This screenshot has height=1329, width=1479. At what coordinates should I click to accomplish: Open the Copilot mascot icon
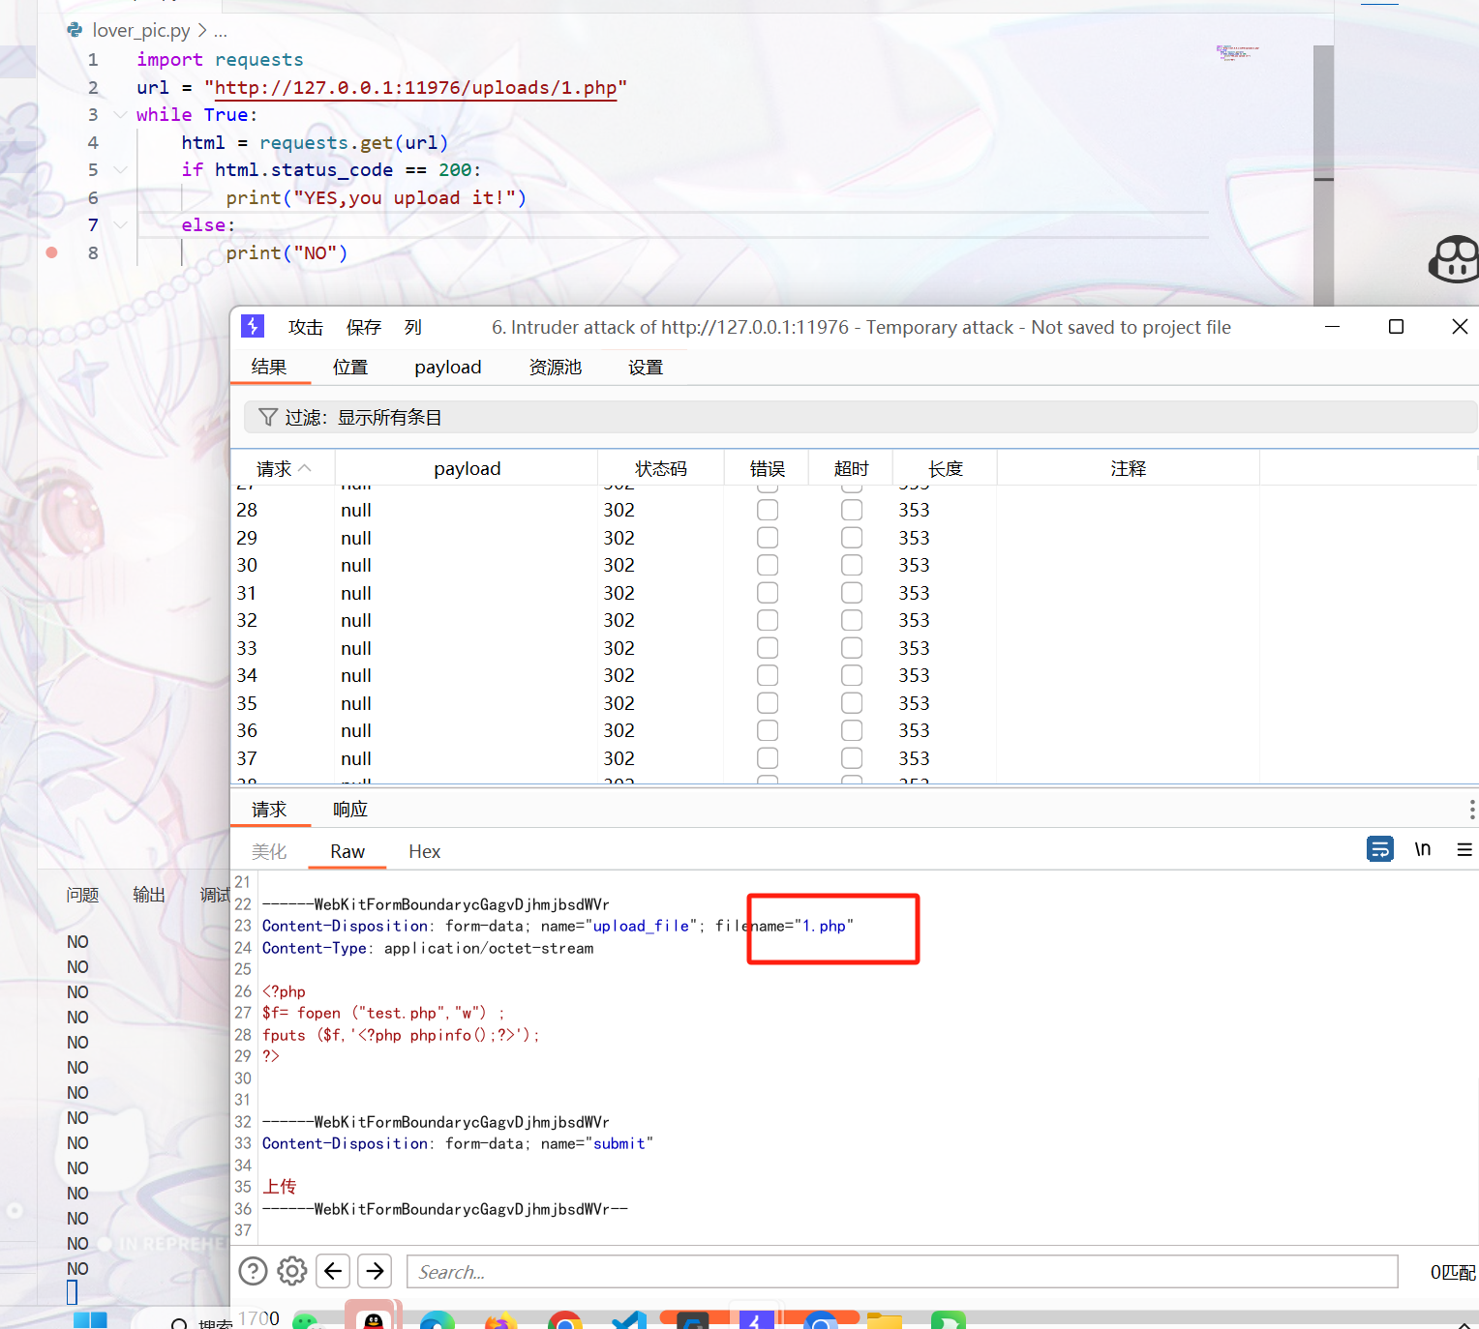(x=1455, y=258)
